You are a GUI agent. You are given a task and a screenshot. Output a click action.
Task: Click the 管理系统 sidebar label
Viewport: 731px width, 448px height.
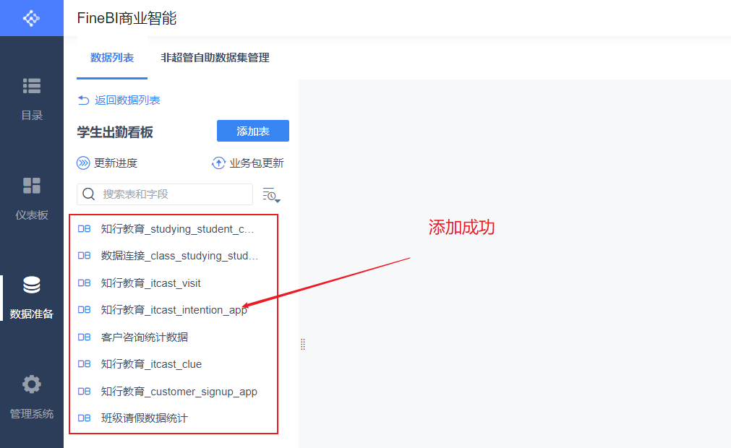(32, 413)
